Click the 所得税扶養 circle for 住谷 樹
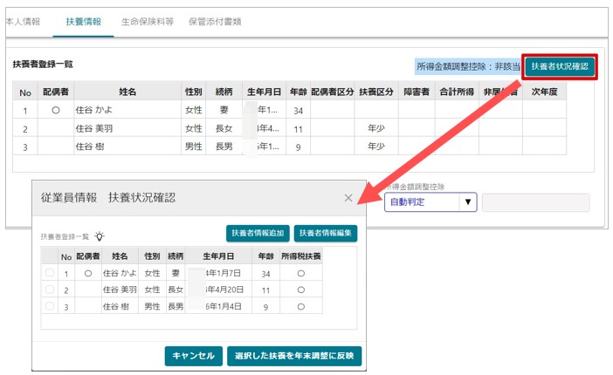 tap(300, 307)
